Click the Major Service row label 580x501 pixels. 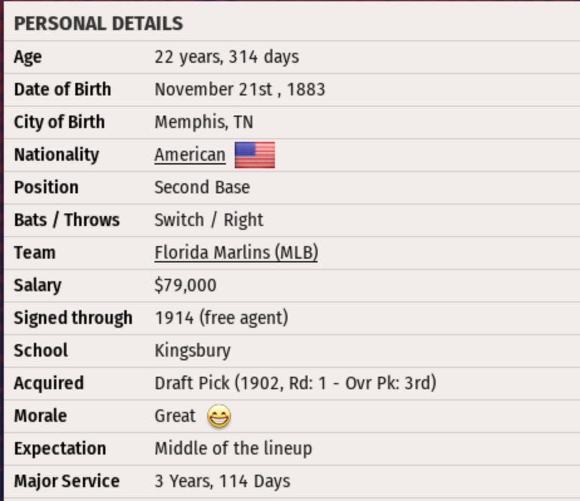click(67, 482)
